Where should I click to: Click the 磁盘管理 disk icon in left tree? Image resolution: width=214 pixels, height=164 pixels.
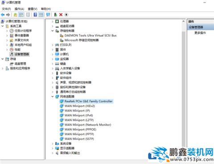12,64
